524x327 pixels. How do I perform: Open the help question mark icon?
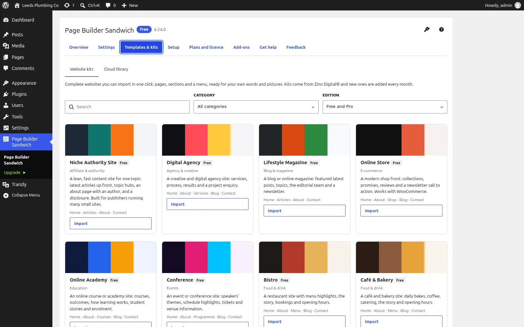click(441, 29)
